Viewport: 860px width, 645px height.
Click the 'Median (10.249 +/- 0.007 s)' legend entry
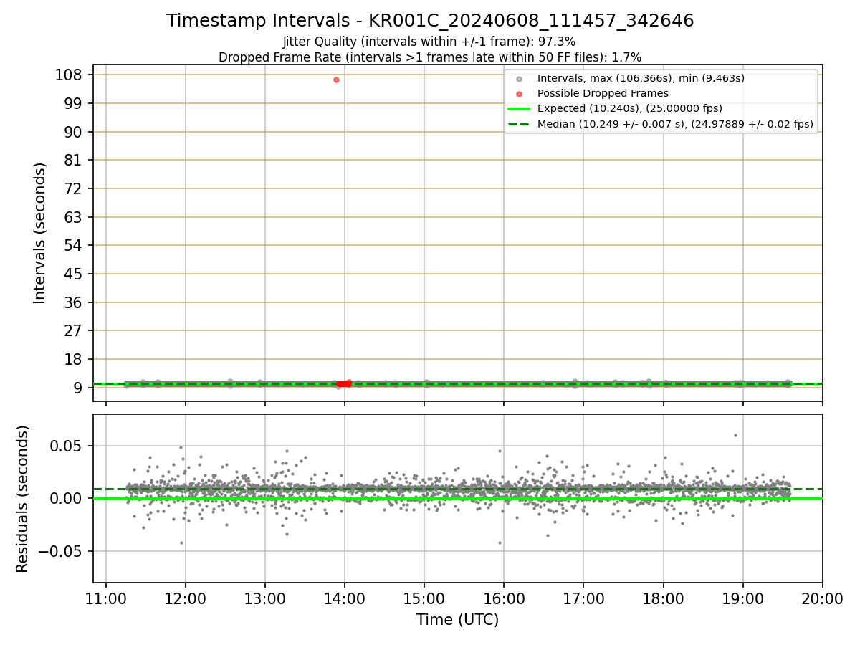[675, 124]
